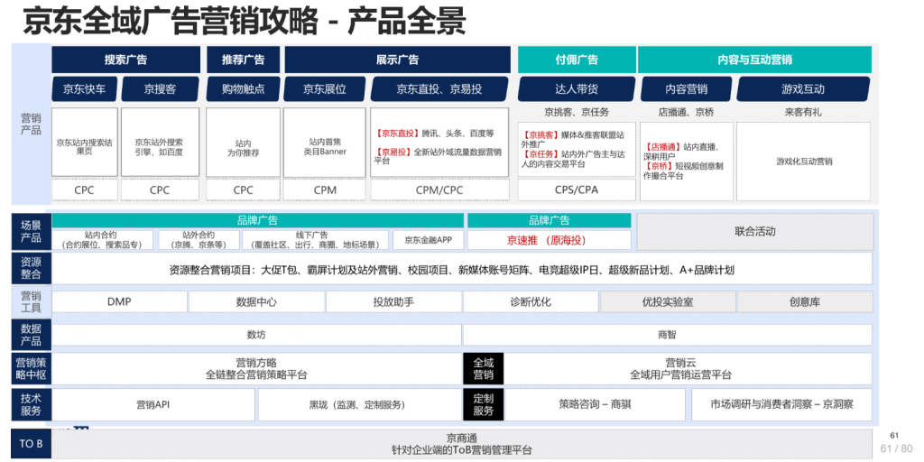Click the 创意库 tool cell

(804, 301)
